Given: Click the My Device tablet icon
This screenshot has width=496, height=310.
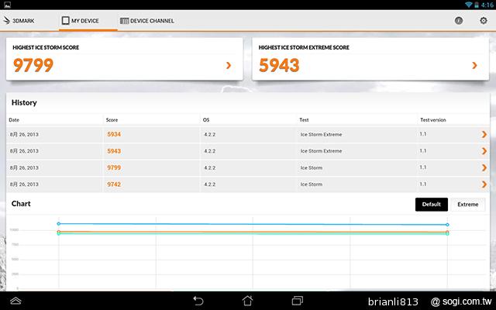Looking at the screenshot, I should point(65,21).
